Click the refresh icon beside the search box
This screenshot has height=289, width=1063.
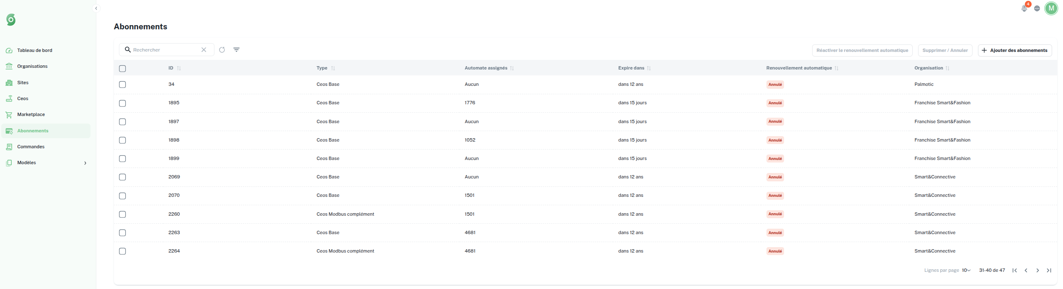point(222,50)
